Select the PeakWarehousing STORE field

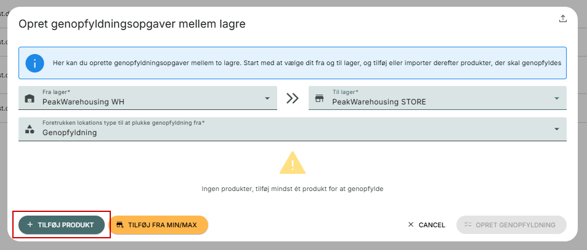point(437,98)
